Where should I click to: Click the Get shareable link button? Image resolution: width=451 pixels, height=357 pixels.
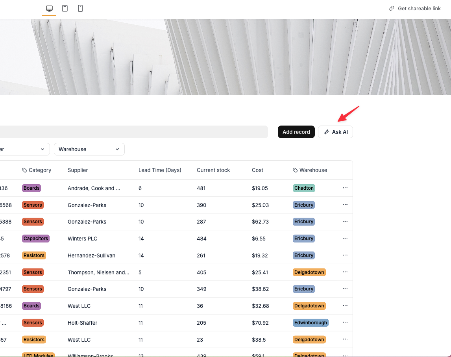(415, 8)
